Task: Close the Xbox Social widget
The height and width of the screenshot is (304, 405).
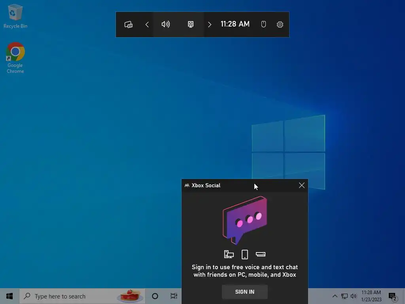Action: click(x=302, y=185)
